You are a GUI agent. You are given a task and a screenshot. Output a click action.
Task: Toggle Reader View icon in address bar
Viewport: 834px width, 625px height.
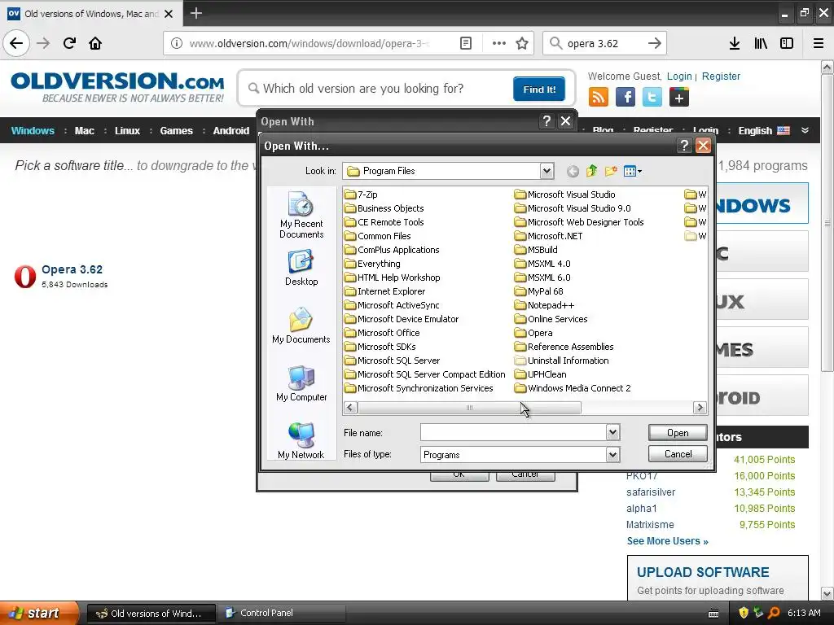point(465,44)
